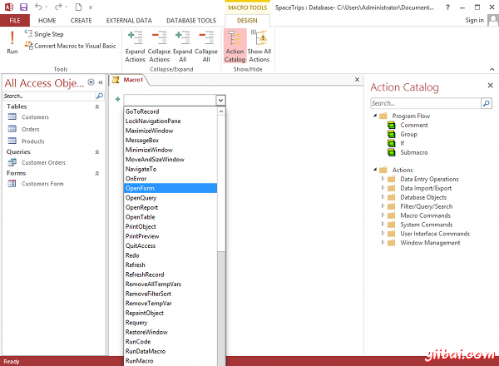Click the Sign in link
Viewport: 499px width, 366px height.
click(x=474, y=20)
